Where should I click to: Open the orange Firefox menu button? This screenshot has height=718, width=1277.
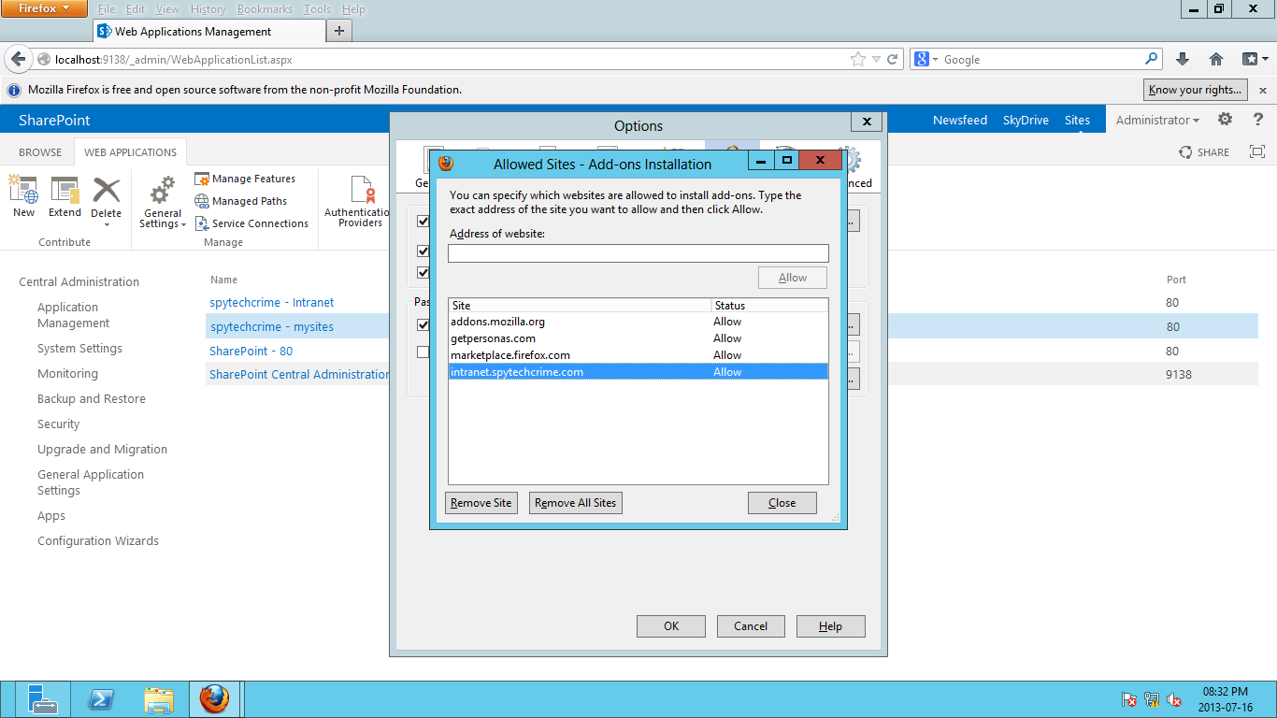(x=44, y=8)
